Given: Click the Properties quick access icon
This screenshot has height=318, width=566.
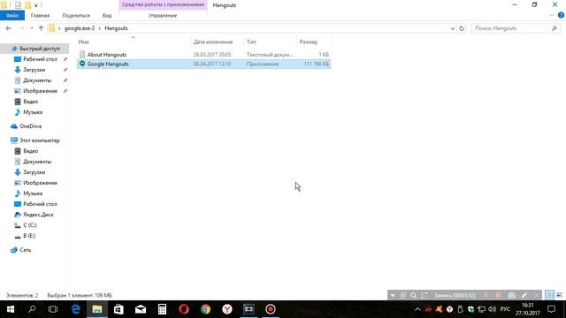Looking at the screenshot, I should [18, 5].
